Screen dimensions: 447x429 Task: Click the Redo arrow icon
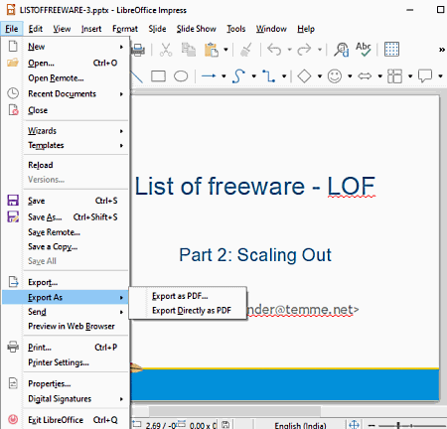coord(304,50)
